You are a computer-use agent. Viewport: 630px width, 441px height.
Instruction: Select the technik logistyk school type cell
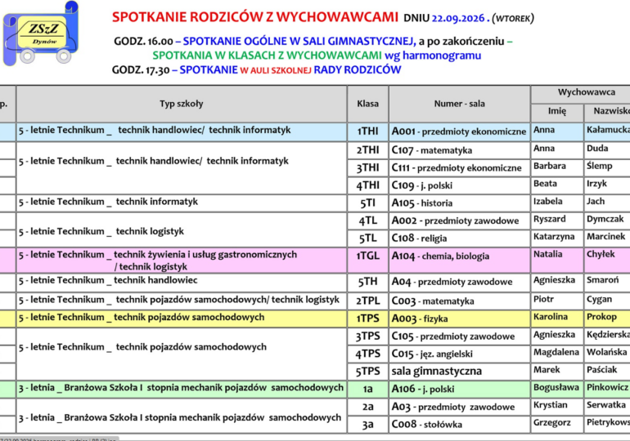point(181,229)
